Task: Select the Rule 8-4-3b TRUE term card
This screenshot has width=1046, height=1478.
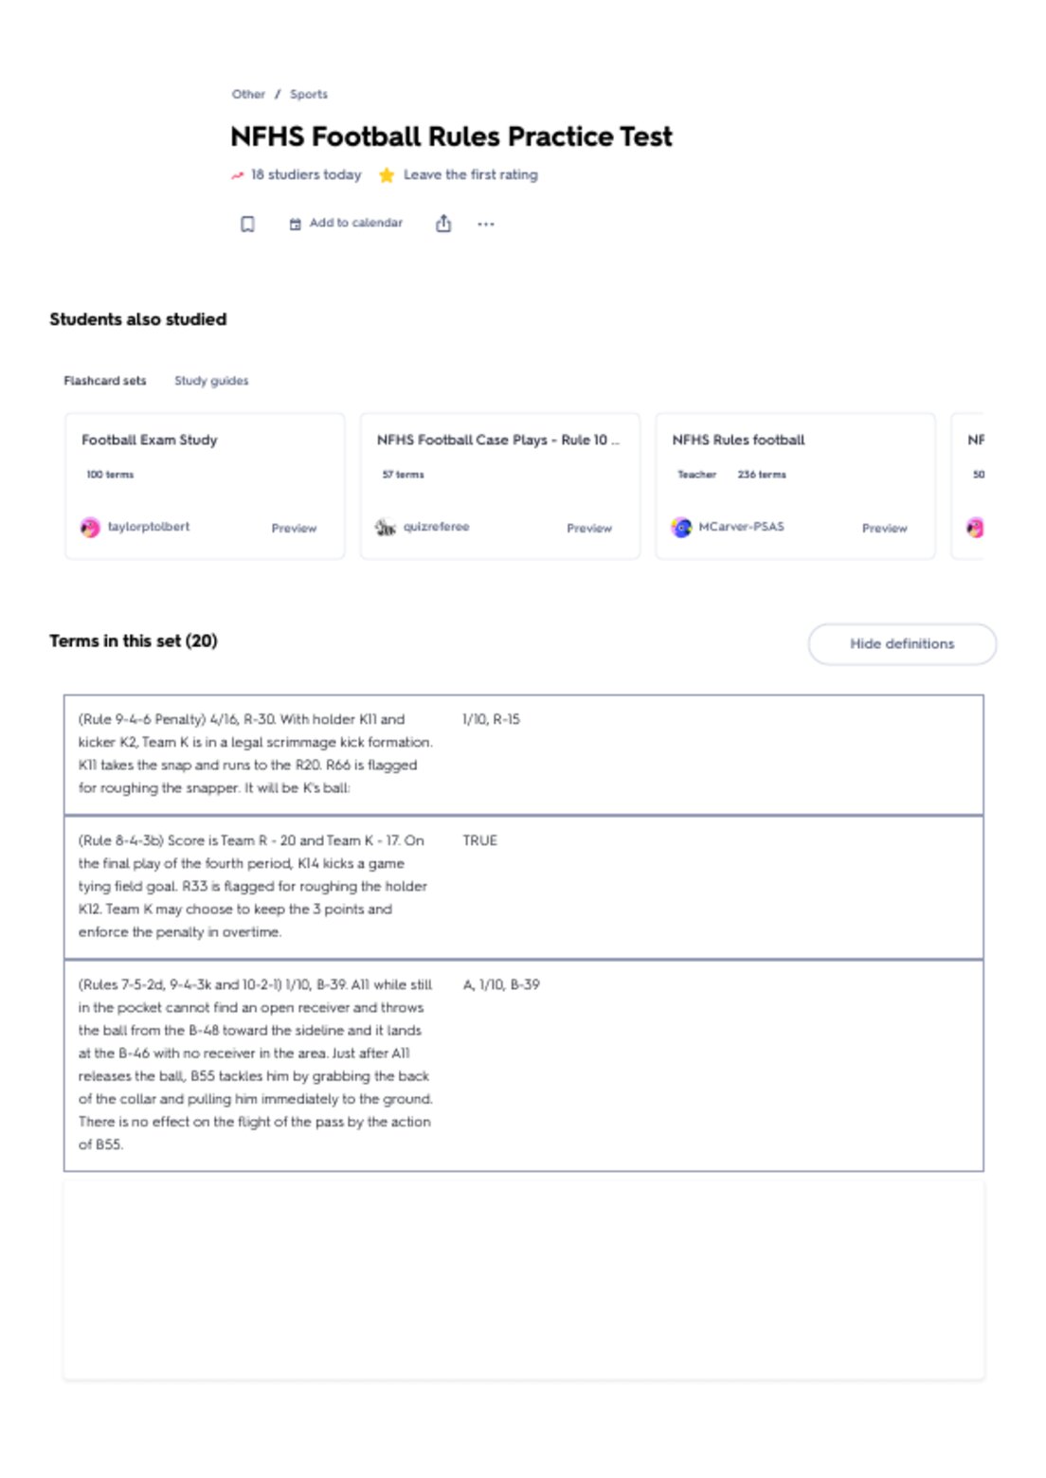Action: pyautogui.click(x=523, y=888)
